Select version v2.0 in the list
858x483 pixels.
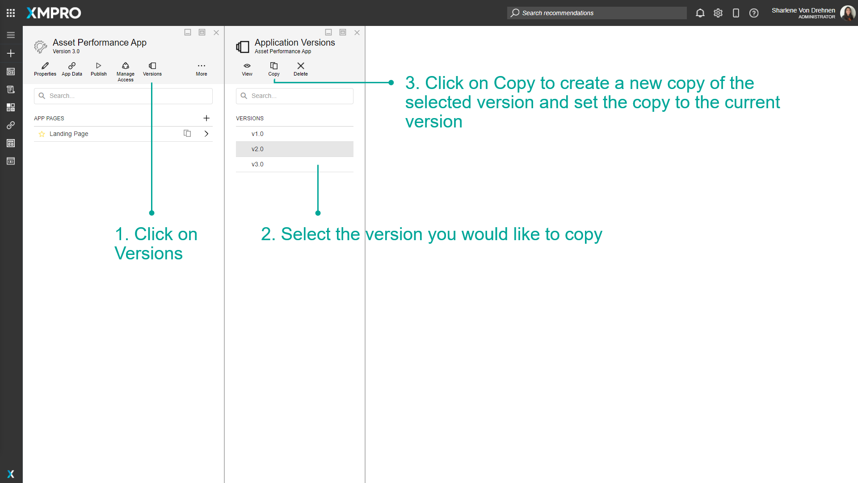click(x=294, y=149)
